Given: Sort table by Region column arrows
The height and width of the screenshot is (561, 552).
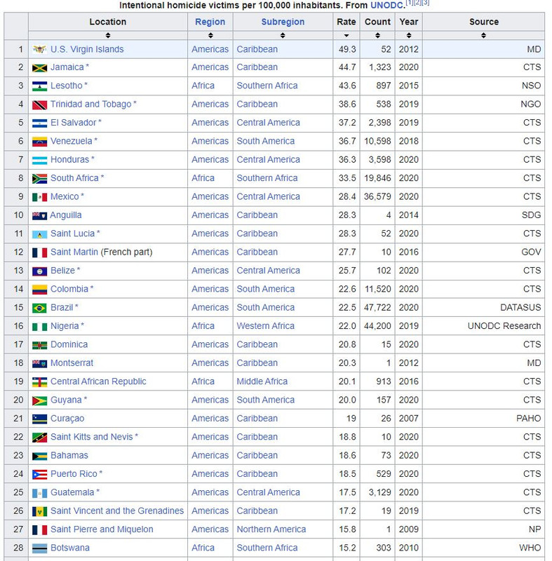Looking at the screenshot, I should tap(210, 36).
